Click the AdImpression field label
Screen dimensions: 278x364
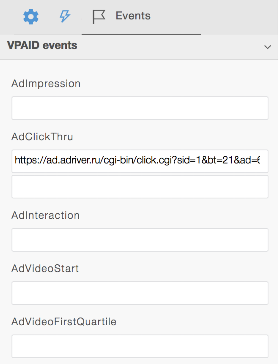point(46,83)
